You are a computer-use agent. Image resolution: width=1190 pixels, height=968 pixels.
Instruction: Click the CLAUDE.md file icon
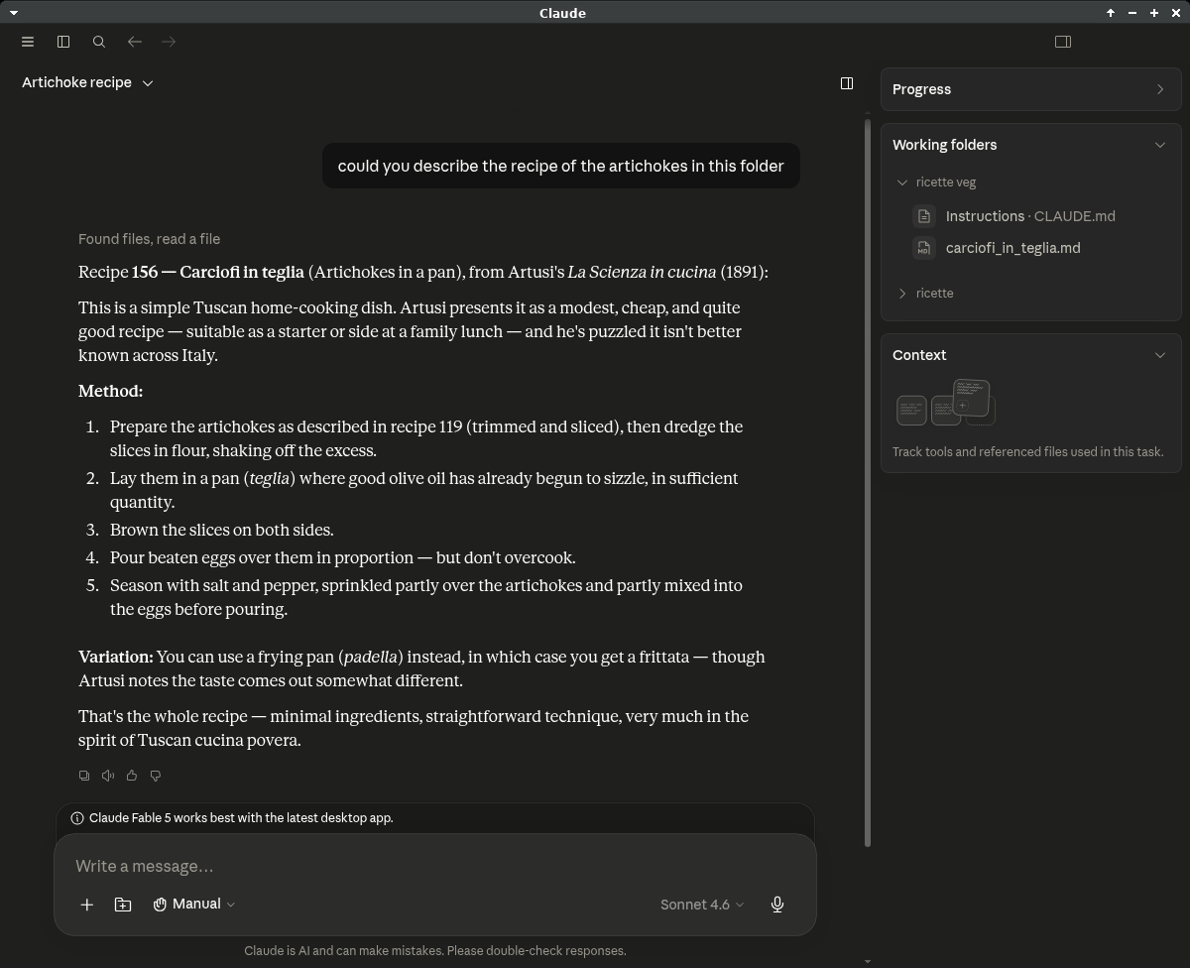pos(924,216)
